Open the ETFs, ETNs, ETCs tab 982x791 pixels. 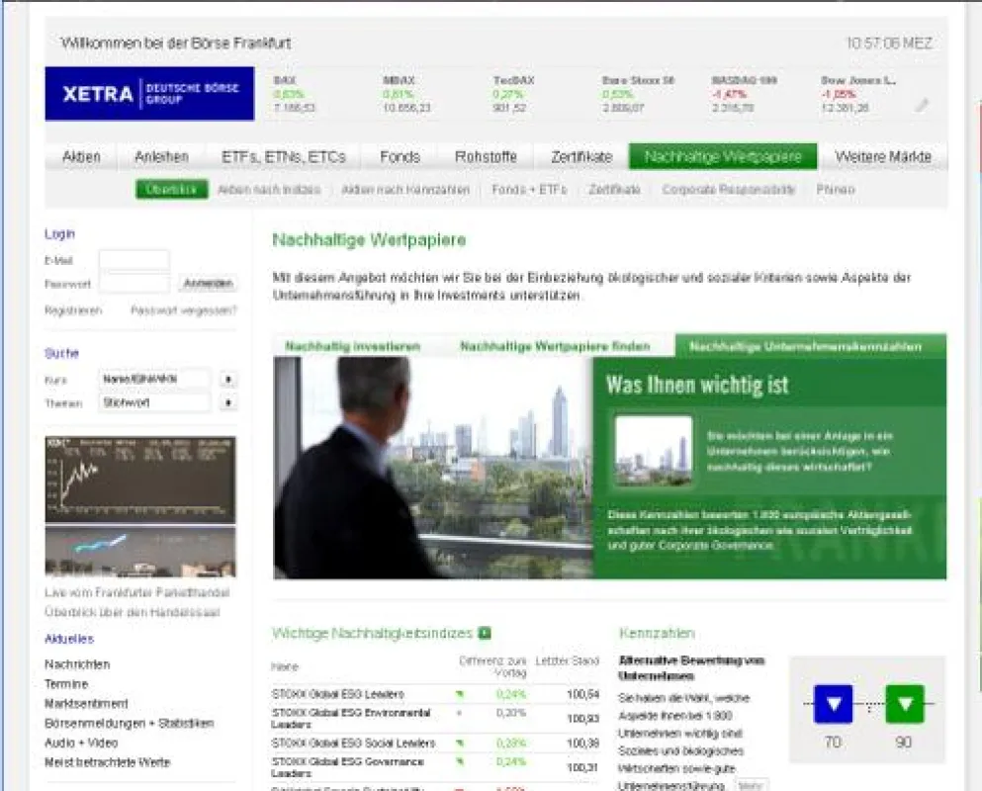283,156
